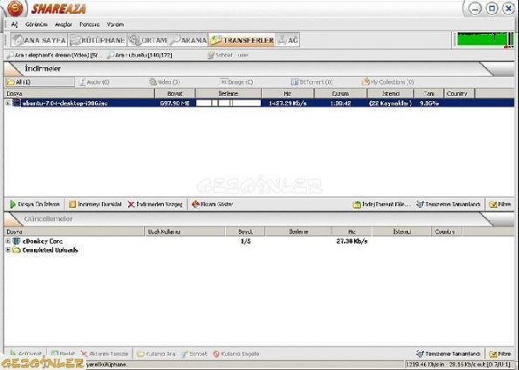Go to the ANA SAYFA home tab
Image resolution: width=519 pixels, height=370 pixels.
[x=39, y=40]
